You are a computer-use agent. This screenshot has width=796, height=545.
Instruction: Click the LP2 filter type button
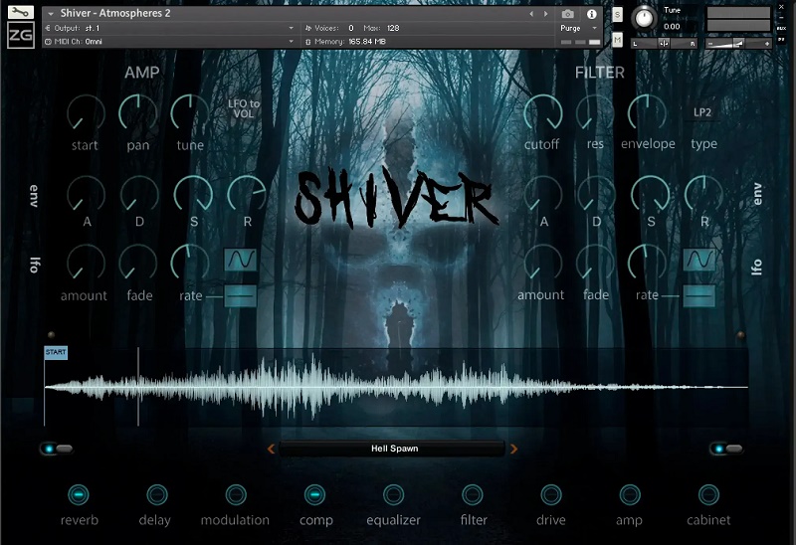(702, 112)
